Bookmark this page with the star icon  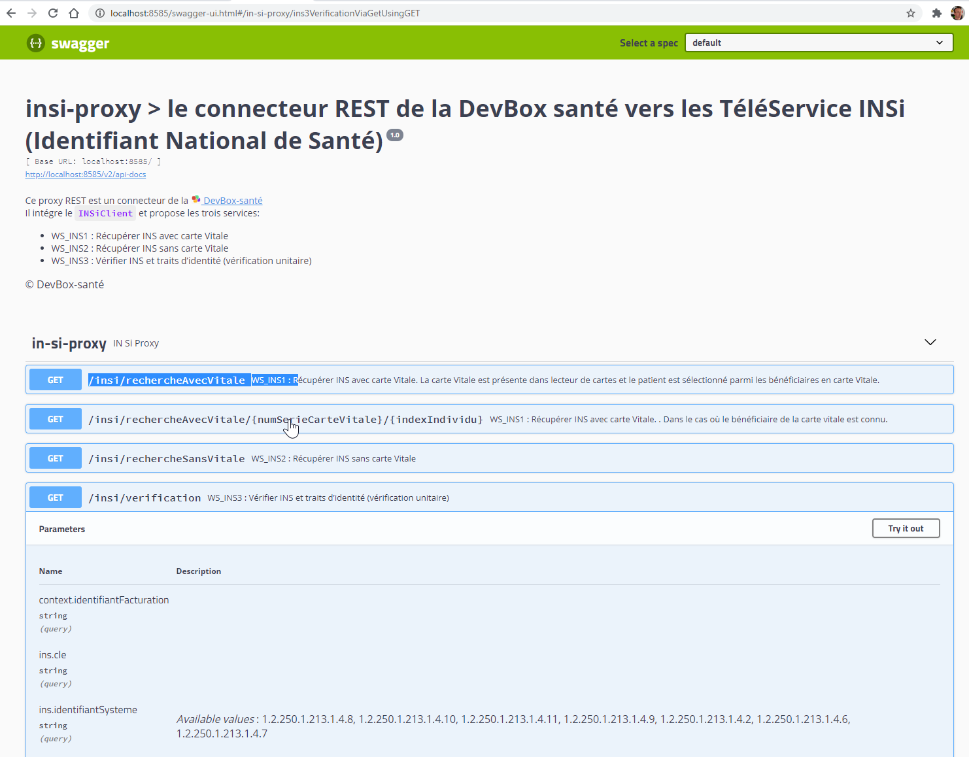click(911, 13)
